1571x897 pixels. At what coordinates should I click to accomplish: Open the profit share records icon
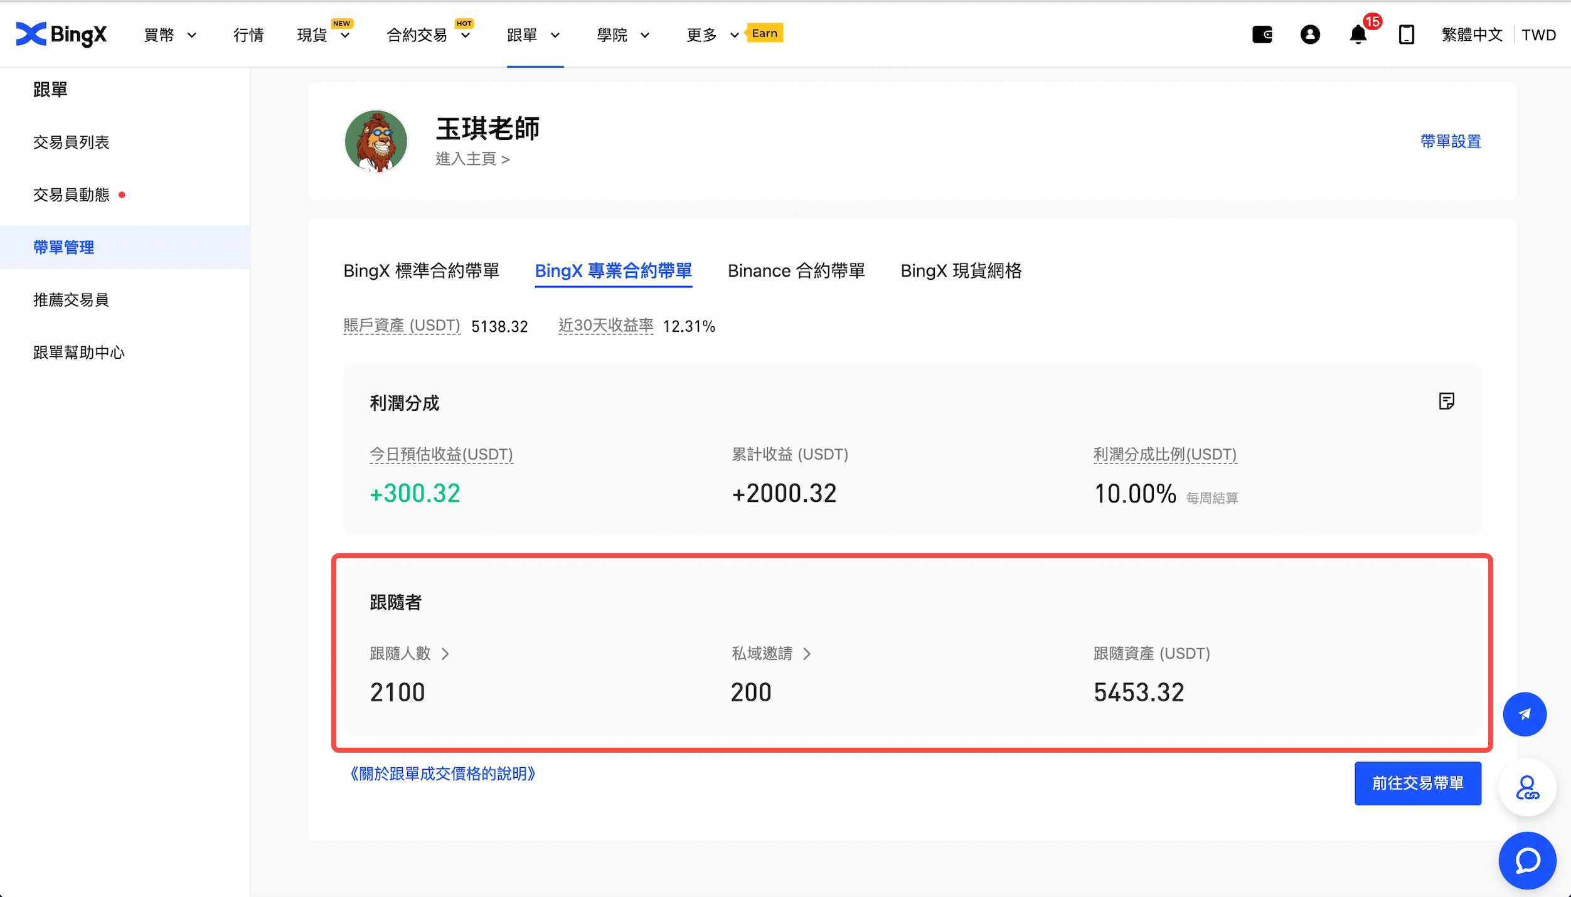pos(1446,401)
